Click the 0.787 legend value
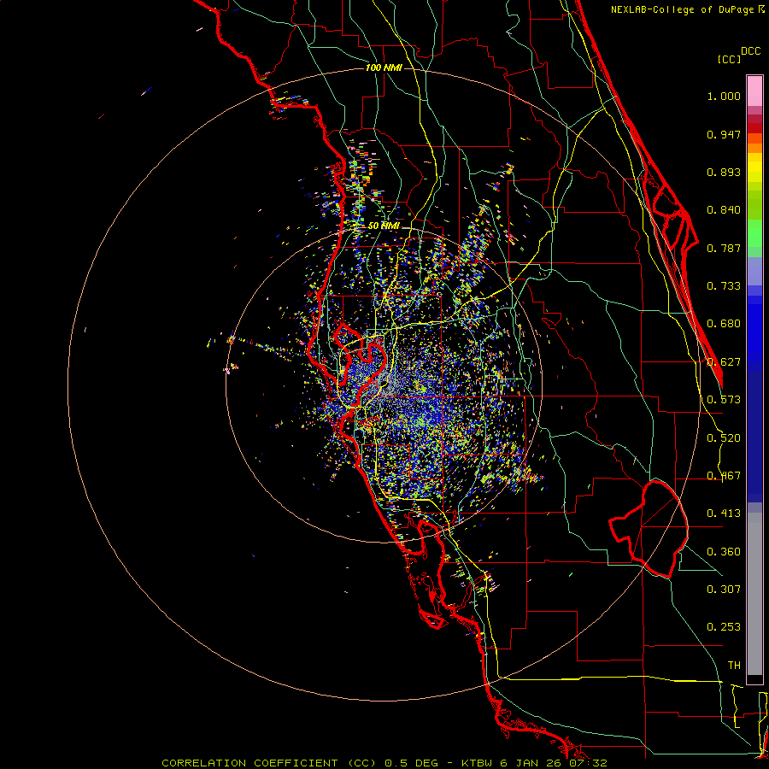Viewport: 769px width, 769px height. tap(724, 248)
